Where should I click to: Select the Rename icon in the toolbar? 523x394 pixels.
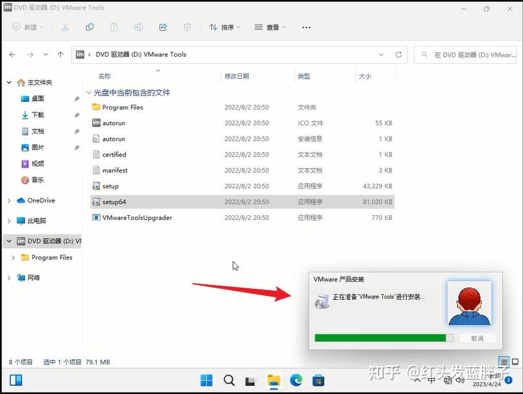[x=138, y=27]
